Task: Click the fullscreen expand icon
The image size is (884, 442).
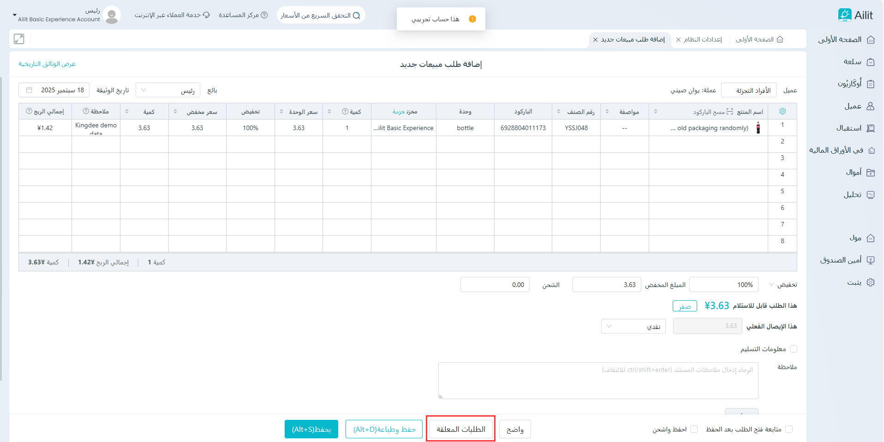Action: 19,39
